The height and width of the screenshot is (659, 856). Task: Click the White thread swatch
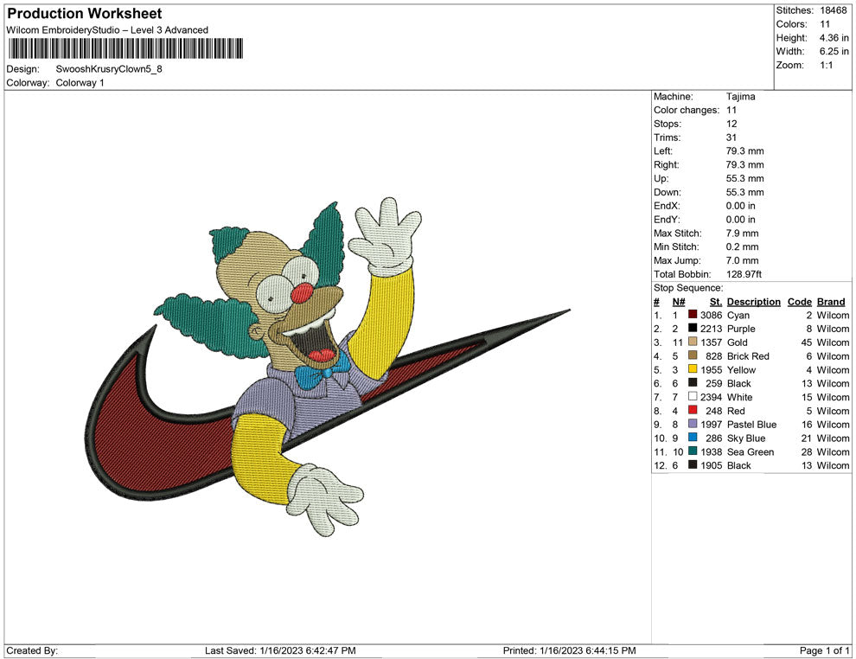pyautogui.click(x=693, y=396)
